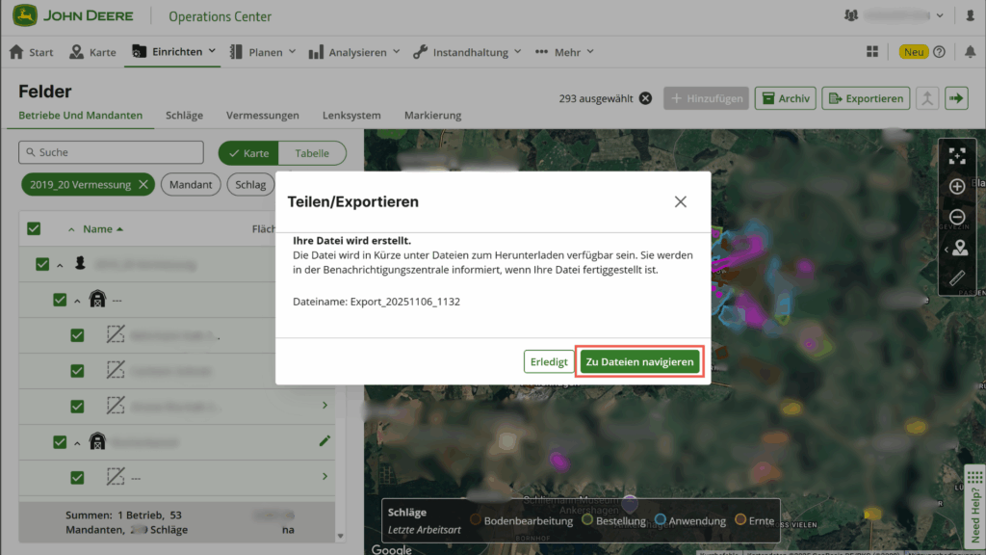Image resolution: width=986 pixels, height=555 pixels.
Task: Open the apps grid icon
Action: tap(872, 52)
